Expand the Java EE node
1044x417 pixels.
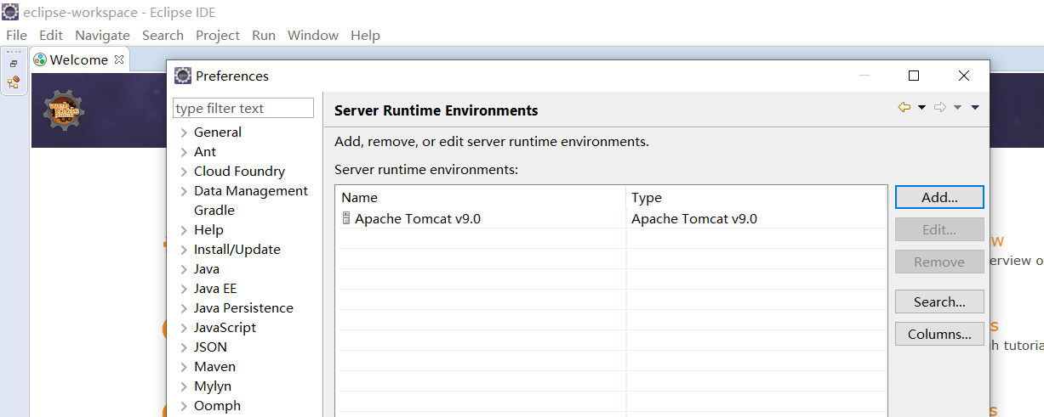(184, 289)
